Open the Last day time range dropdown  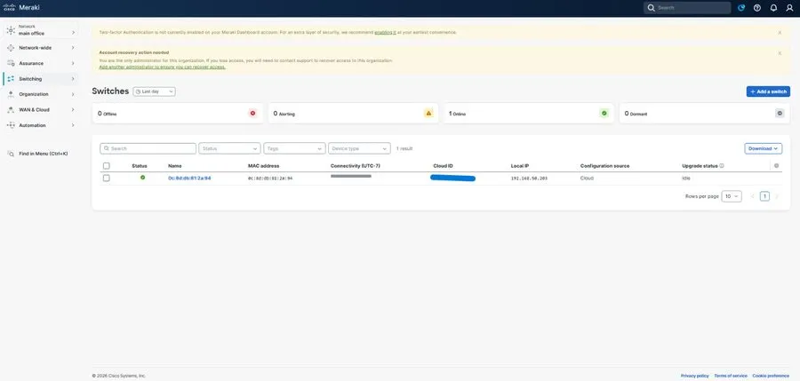point(154,91)
